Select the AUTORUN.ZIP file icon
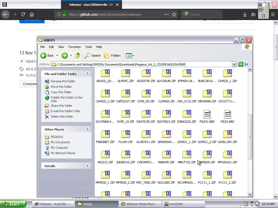 pyautogui.click(x=166, y=73)
